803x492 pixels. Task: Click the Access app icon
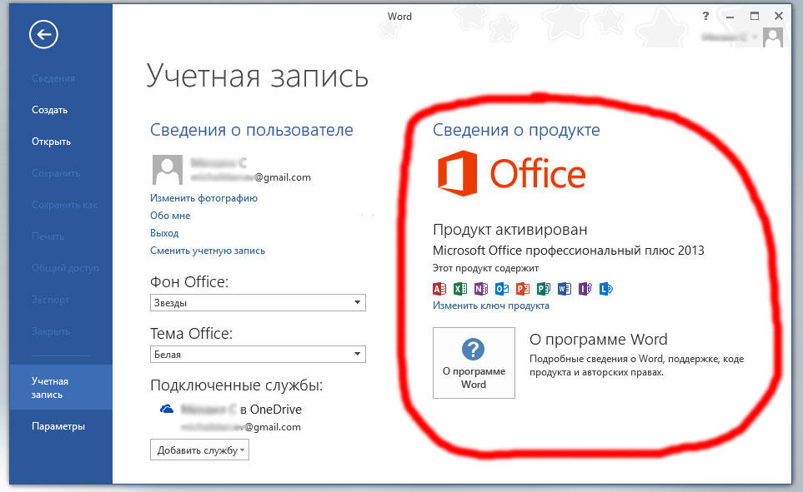[x=439, y=289]
